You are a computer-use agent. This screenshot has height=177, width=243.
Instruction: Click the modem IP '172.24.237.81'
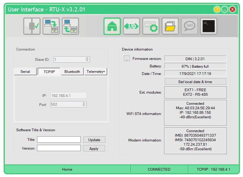click(x=195, y=144)
